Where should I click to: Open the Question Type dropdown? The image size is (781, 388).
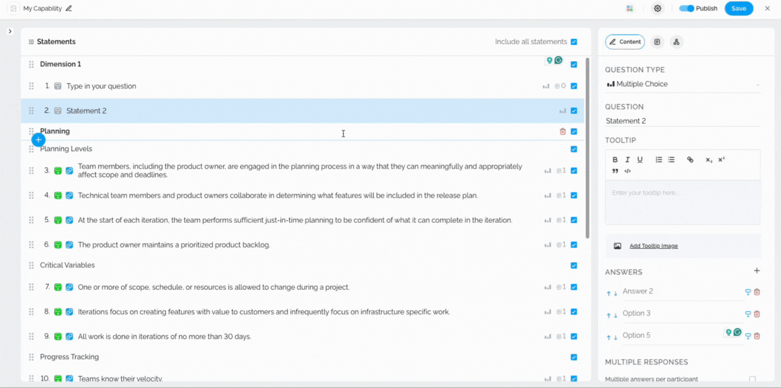(683, 84)
